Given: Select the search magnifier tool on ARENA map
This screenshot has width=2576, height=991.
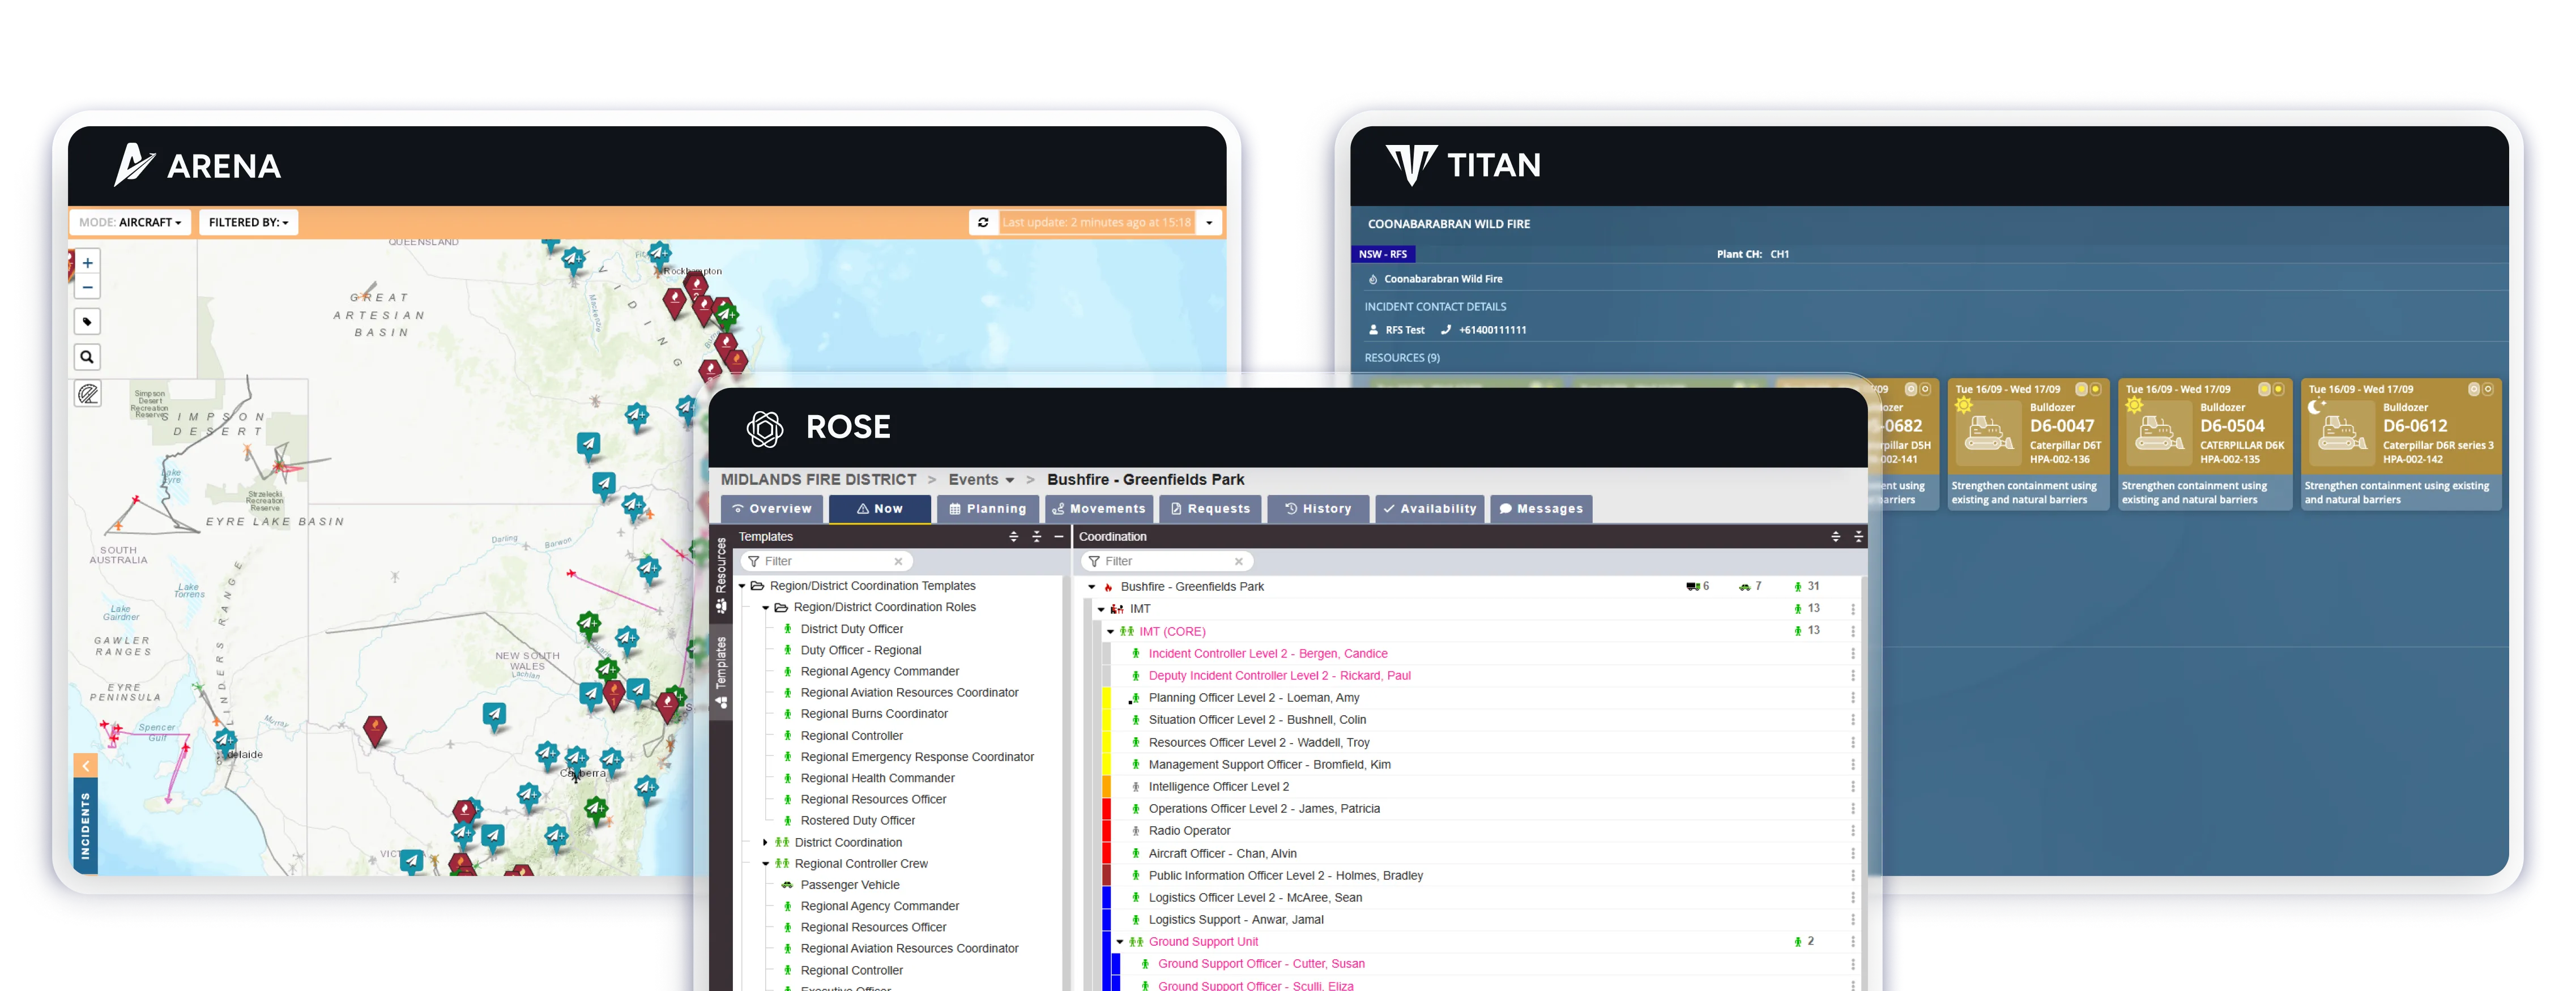Looking at the screenshot, I should point(87,356).
